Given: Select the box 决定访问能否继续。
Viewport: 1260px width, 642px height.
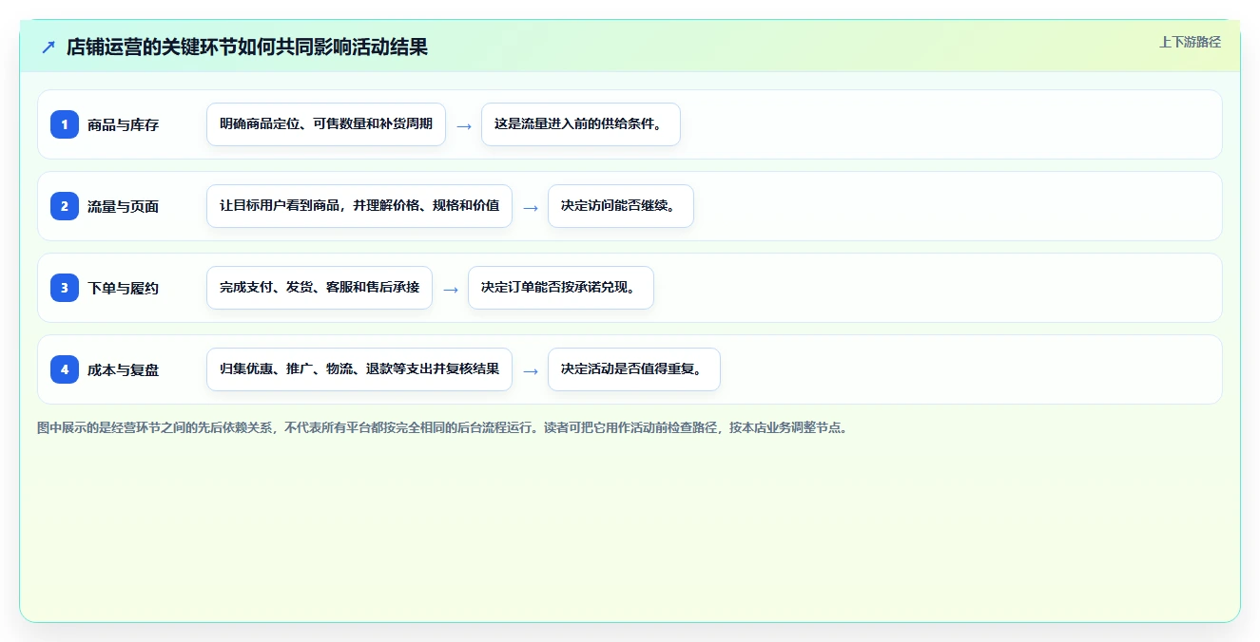Looking at the screenshot, I should (x=621, y=206).
